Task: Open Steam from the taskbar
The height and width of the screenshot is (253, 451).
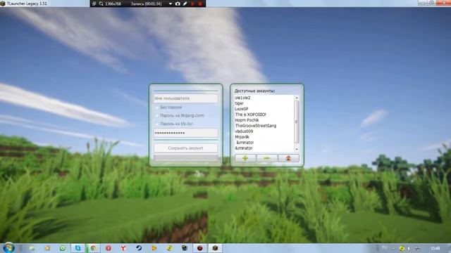Action: point(139,248)
